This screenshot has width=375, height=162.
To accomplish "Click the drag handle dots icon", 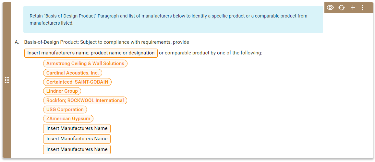I will 7,80.
